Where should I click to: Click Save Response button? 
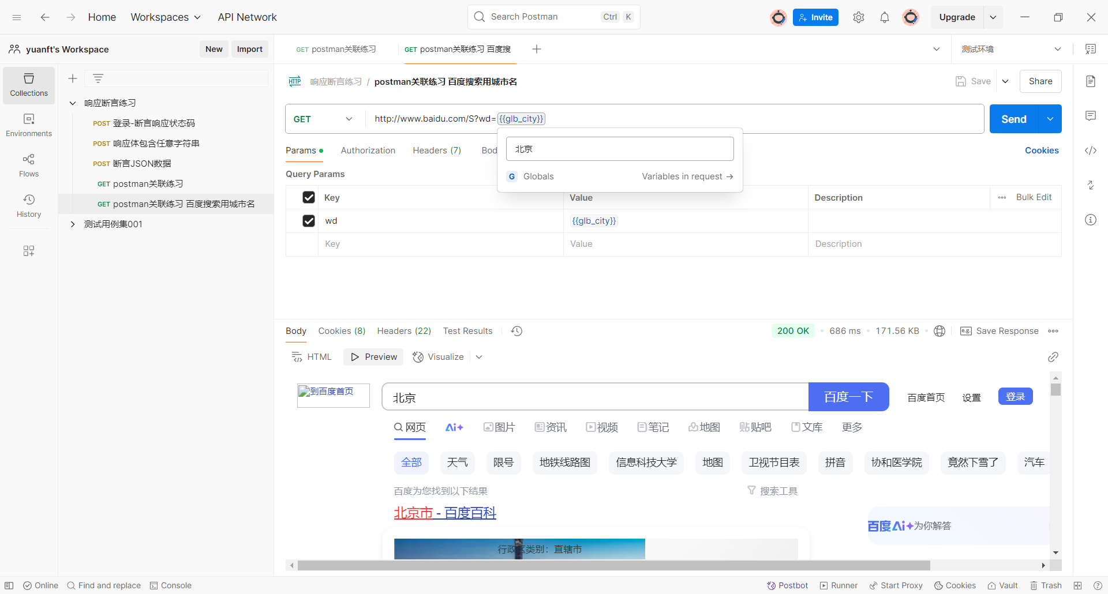[1000, 331]
